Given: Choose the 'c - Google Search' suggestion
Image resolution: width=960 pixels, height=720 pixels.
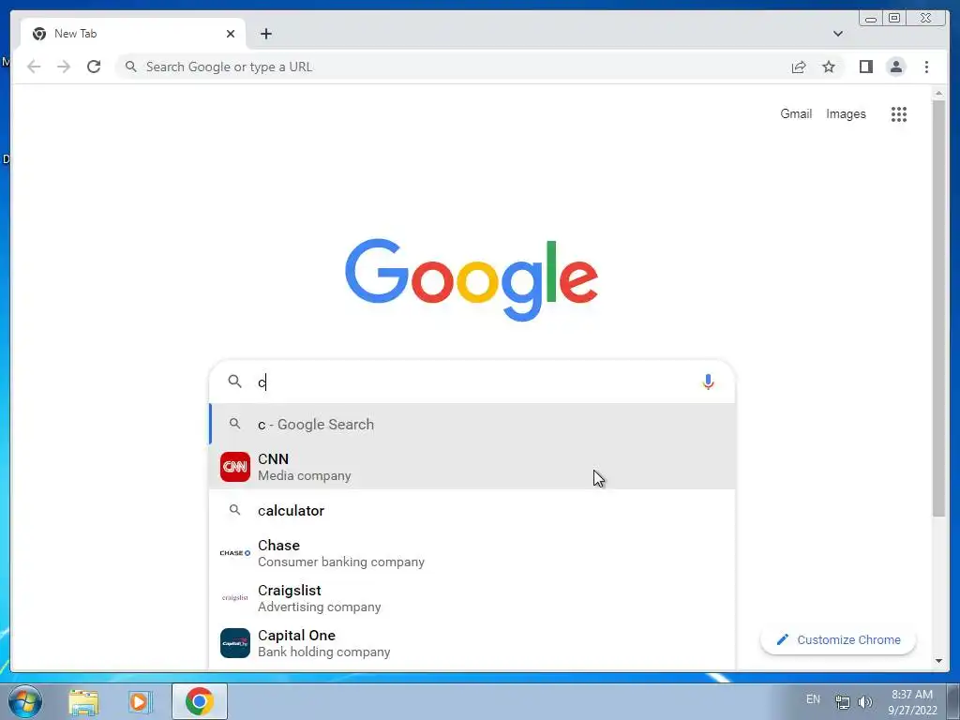Looking at the screenshot, I should coord(472,424).
